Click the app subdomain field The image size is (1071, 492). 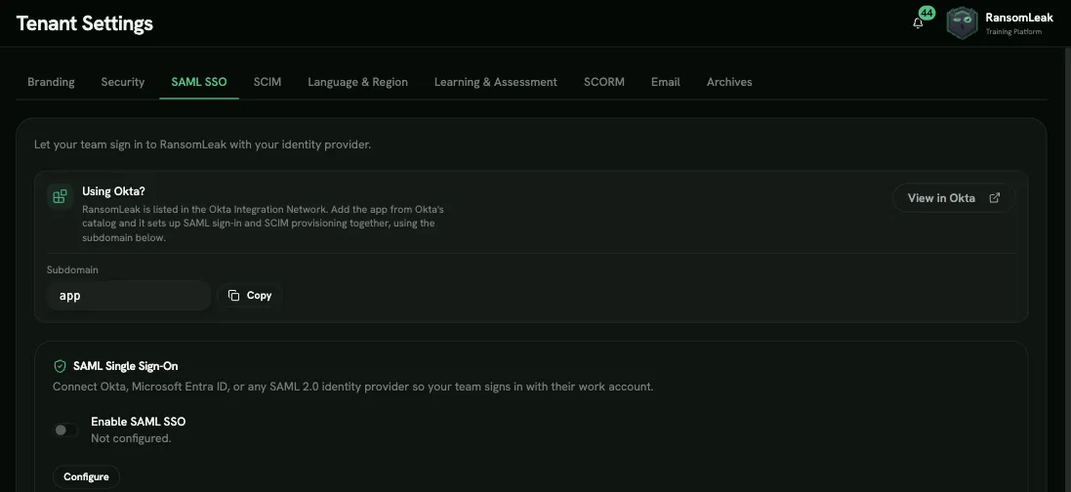(129, 295)
